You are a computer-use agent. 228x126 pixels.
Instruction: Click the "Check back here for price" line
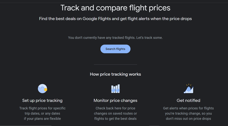(115, 108)
